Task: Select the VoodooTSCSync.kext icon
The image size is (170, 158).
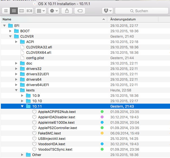Action: tap(35, 149)
